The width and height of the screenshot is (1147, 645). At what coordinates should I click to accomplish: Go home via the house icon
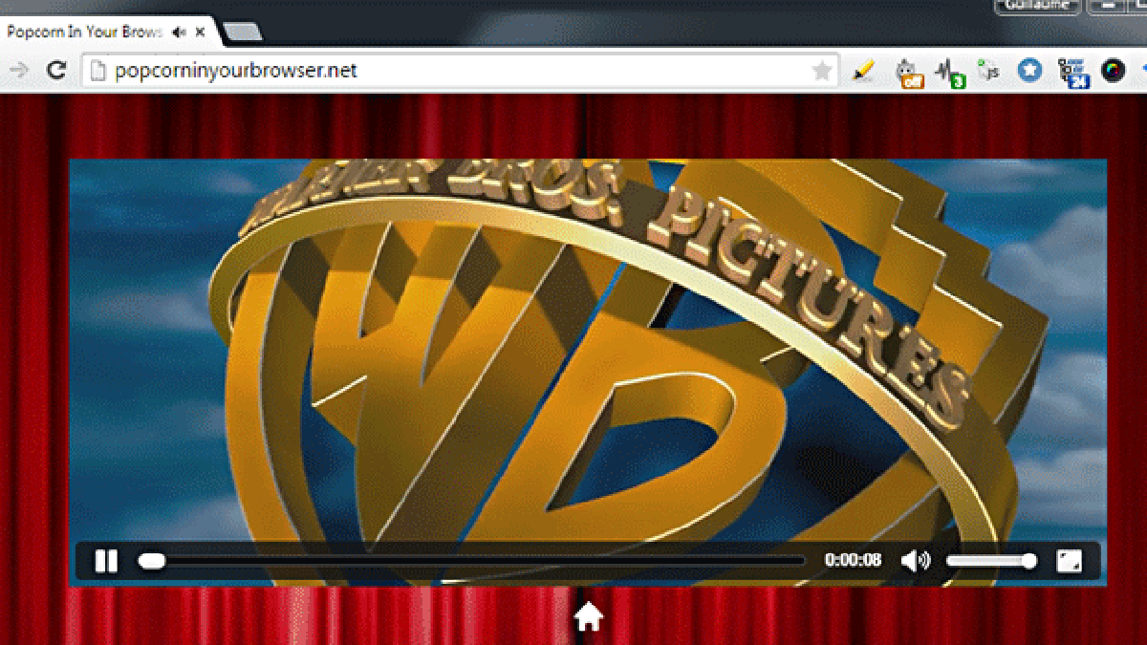click(x=588, y=617)
